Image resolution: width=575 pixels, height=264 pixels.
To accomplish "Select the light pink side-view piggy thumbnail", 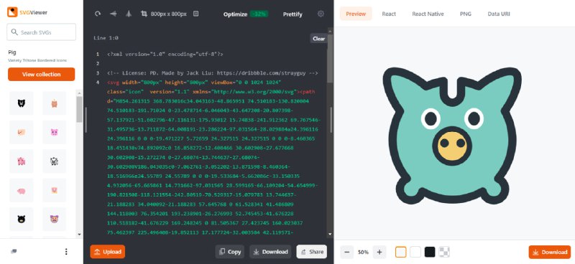I will coord(22,190).
